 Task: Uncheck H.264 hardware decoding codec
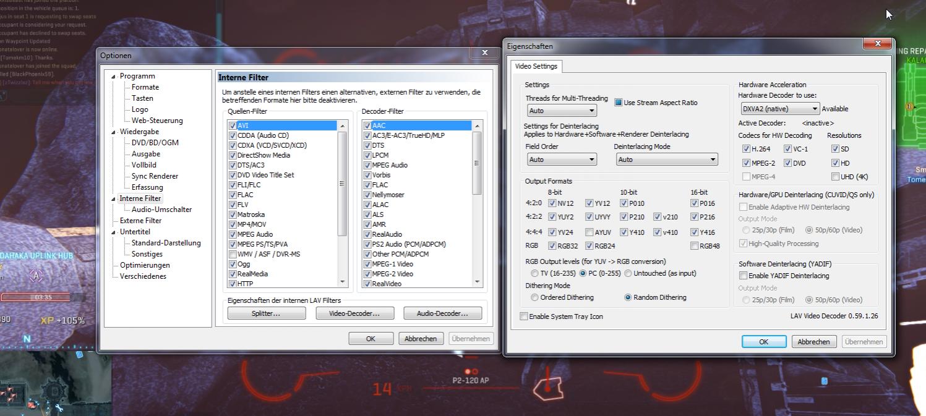click(747, 148)
